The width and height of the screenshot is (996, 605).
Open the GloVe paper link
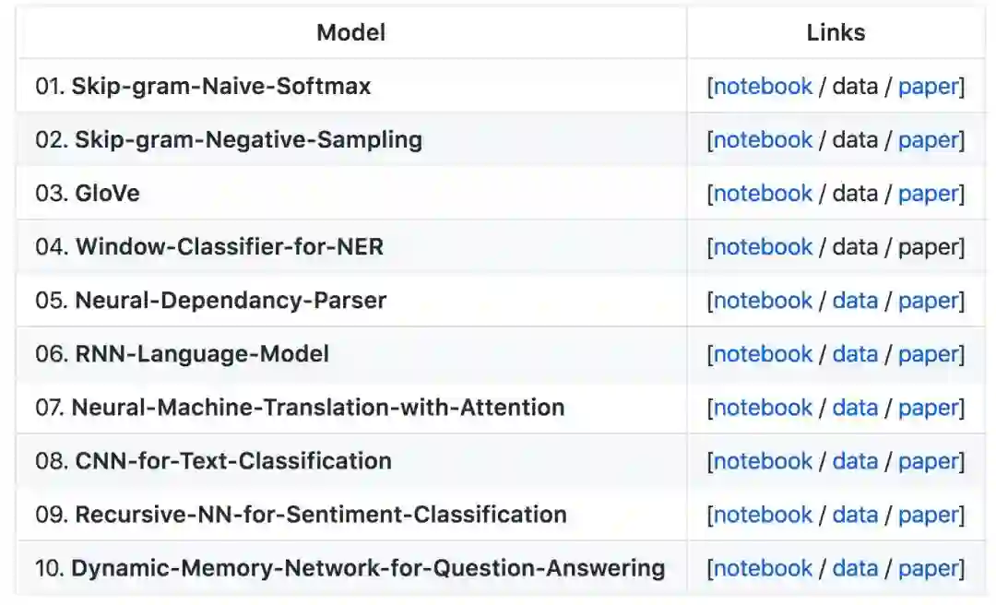929,194
